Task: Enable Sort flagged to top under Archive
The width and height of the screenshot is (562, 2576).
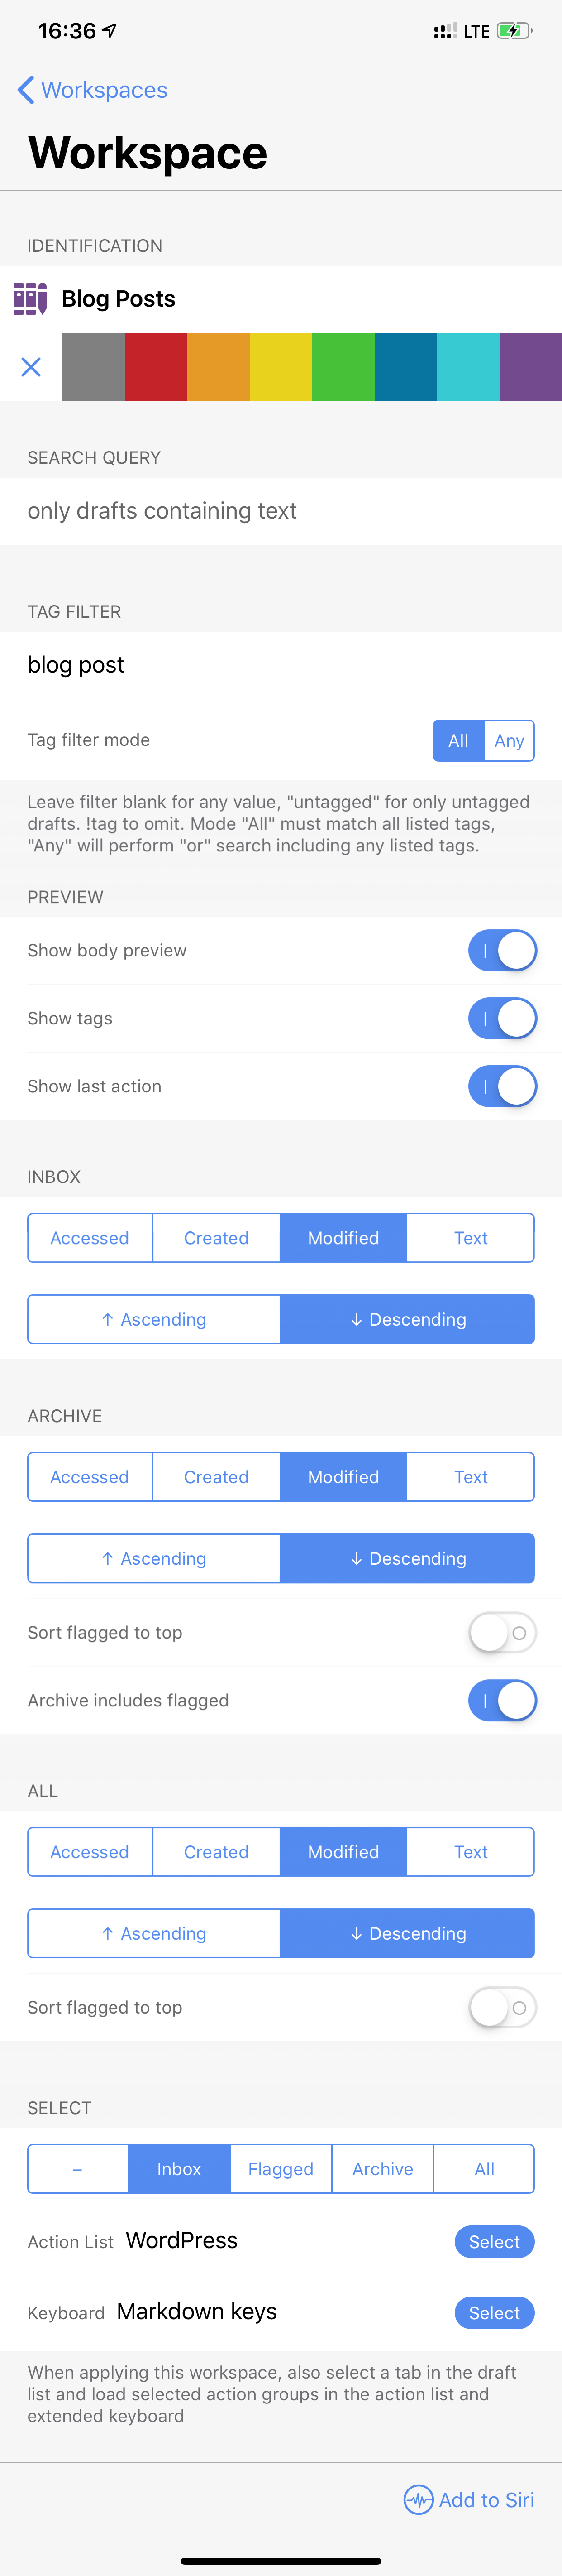Action: pyautogui.click(x=502, y=1632)
